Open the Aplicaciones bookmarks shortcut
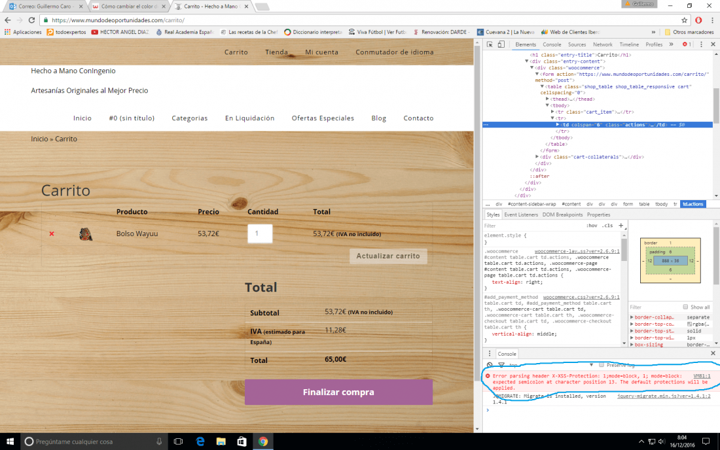Image resolution: width=720 pixels, height=450 pixels. coord(23,32)
